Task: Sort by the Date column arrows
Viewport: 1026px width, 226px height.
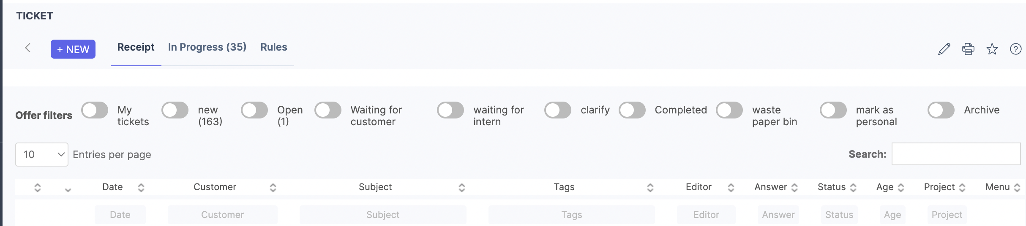Action: point(141,188)
